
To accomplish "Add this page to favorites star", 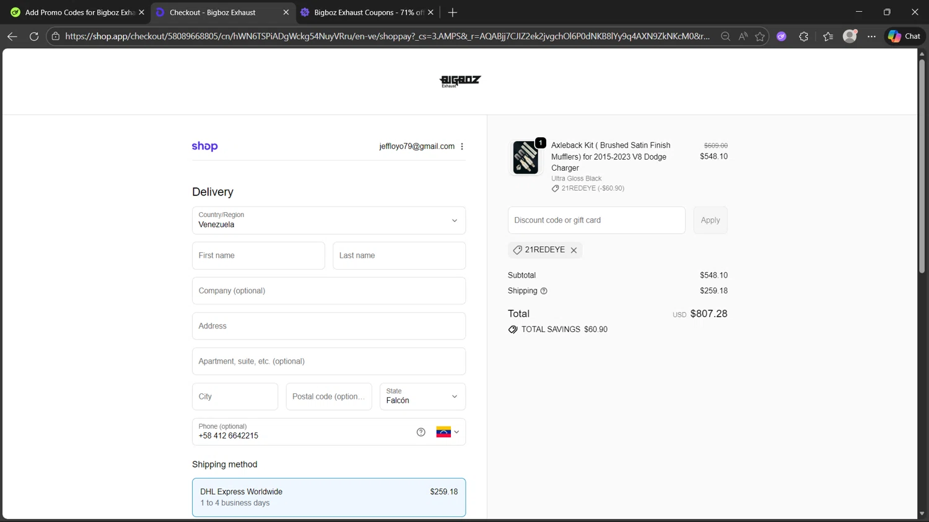I will 761,36.
